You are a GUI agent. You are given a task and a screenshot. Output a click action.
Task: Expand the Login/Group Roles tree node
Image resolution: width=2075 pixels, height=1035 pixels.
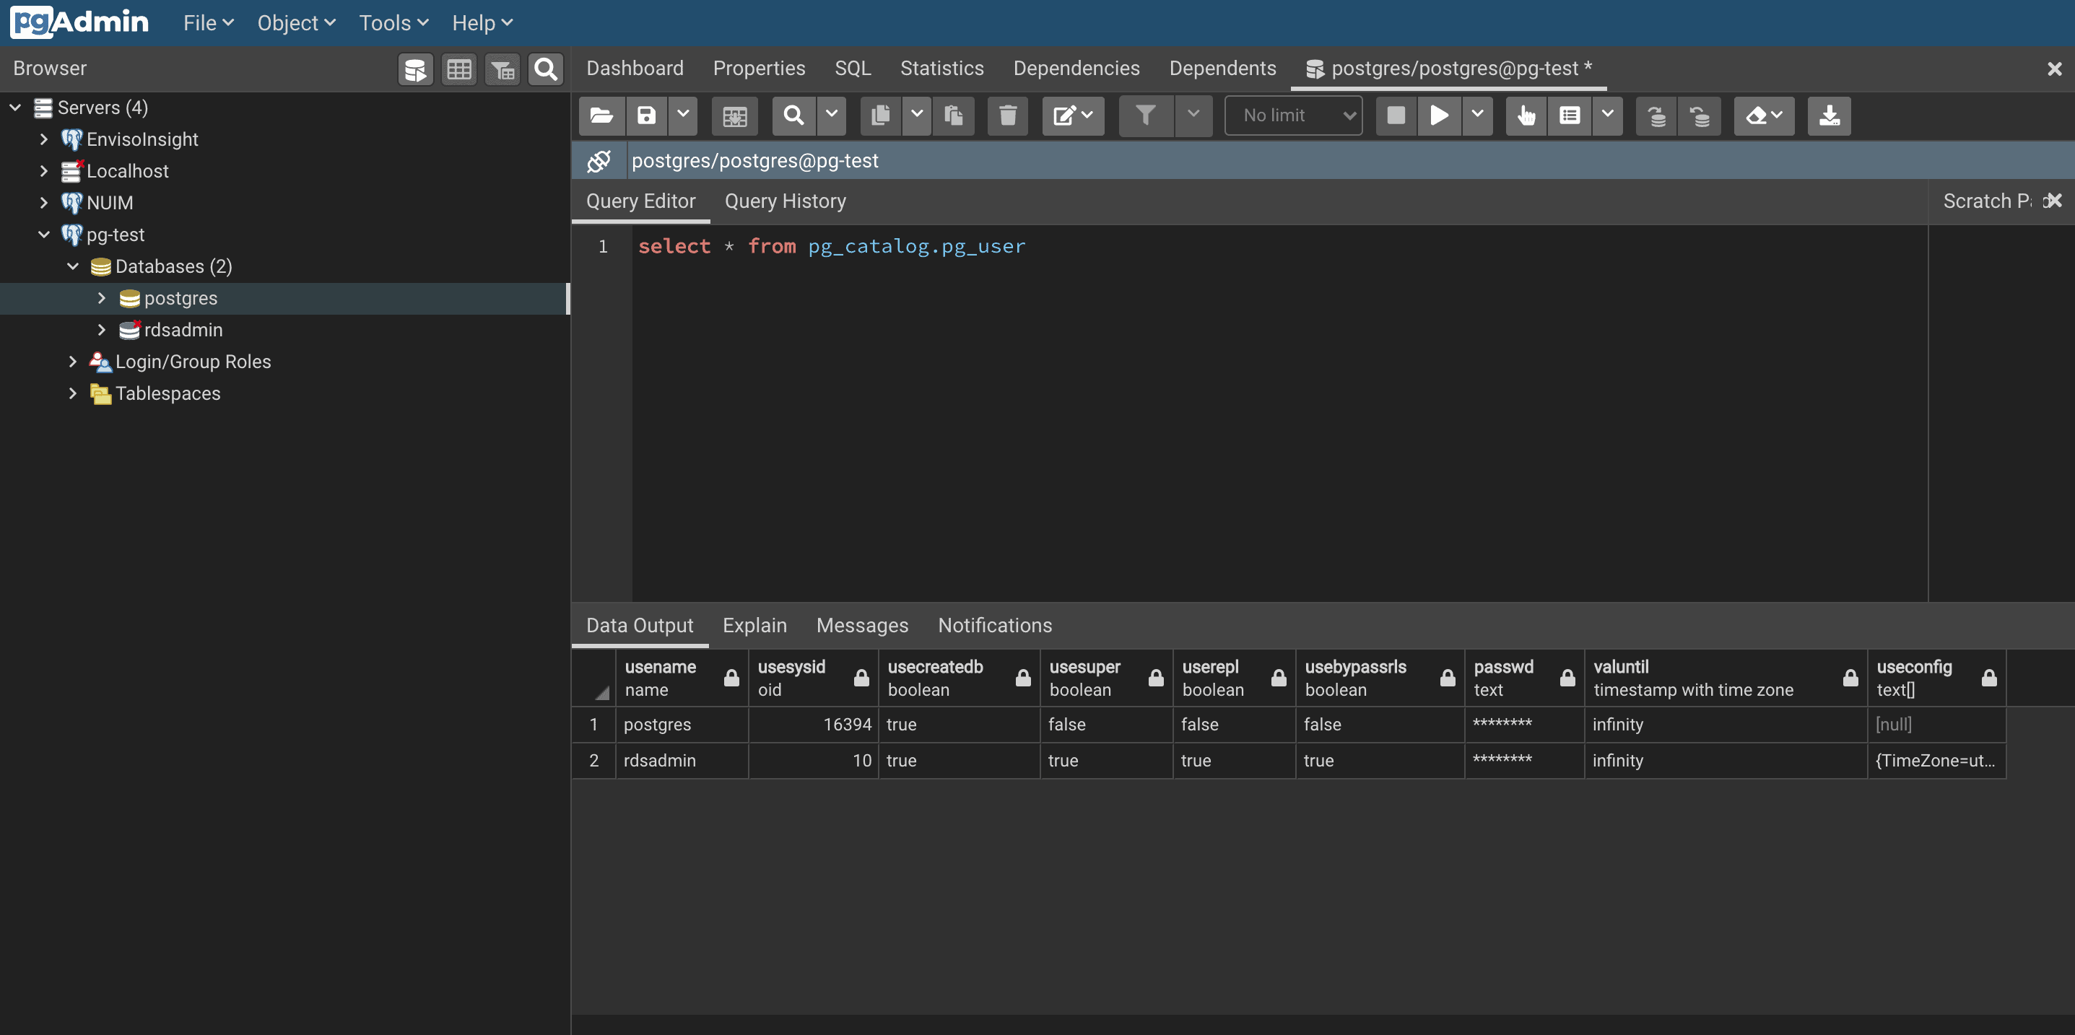click(x=72, y=362)
